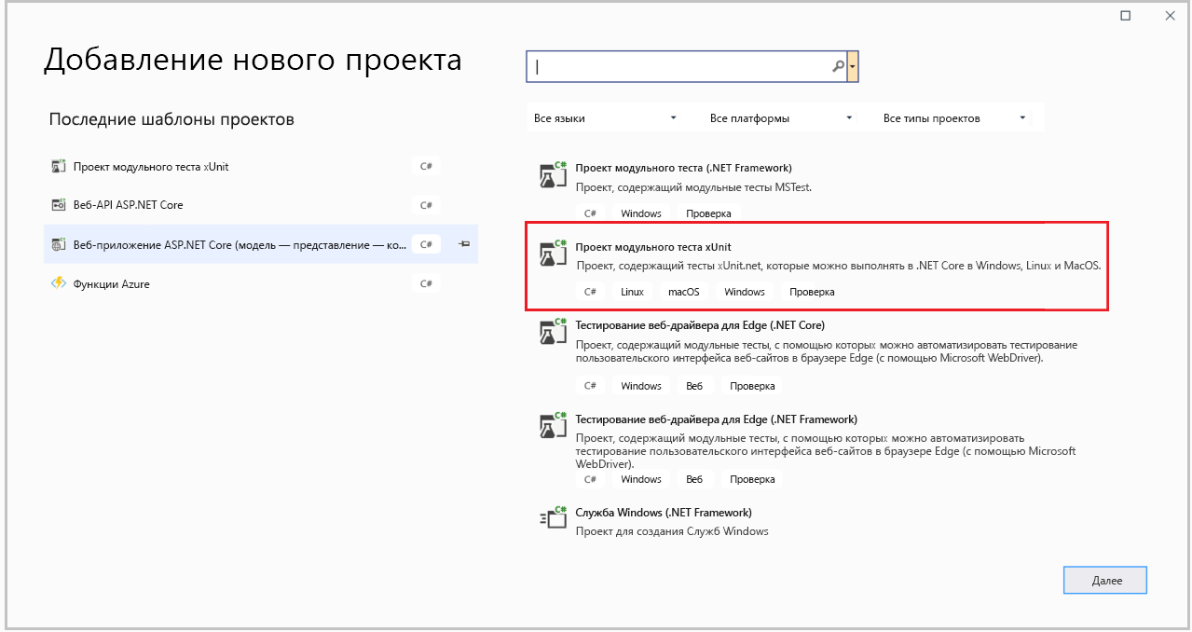Click 'Linux' tag under the xUnit template

[x=632, y=292]
